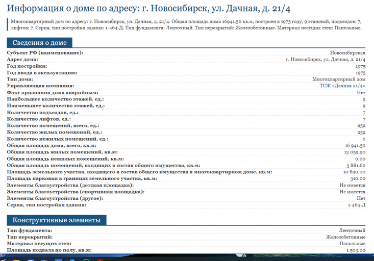Click the value 10 890.00
The image size is (374, 261).
(x=354, y=172)
